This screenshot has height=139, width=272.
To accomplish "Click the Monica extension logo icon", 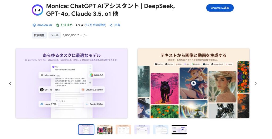I will [x=37, y=10].
